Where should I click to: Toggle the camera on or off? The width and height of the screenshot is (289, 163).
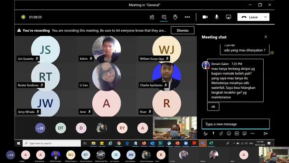(x=205, y=17)
